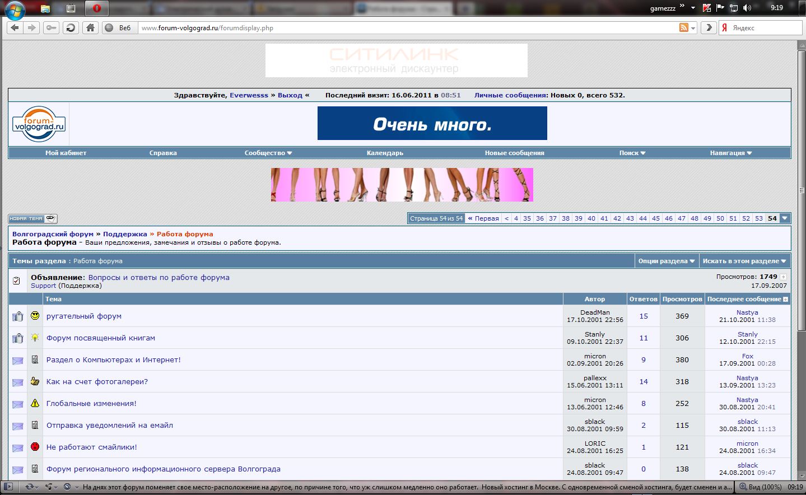Click the 'Новая тема' new thread button

click(x=32, y=219)
